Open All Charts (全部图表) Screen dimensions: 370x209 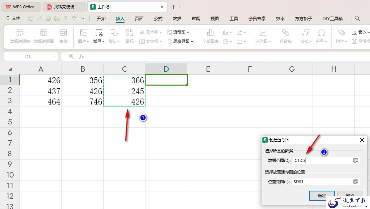click(211, 36)
